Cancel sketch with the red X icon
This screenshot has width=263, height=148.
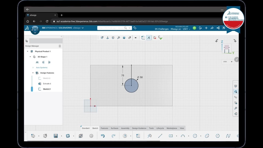click(155, 38)
